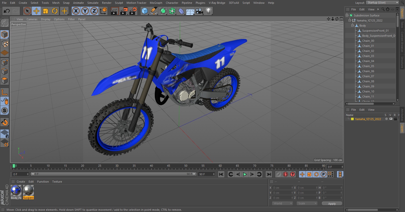Open material manager Texture menu
405x212 pixels.
point(57,182)
